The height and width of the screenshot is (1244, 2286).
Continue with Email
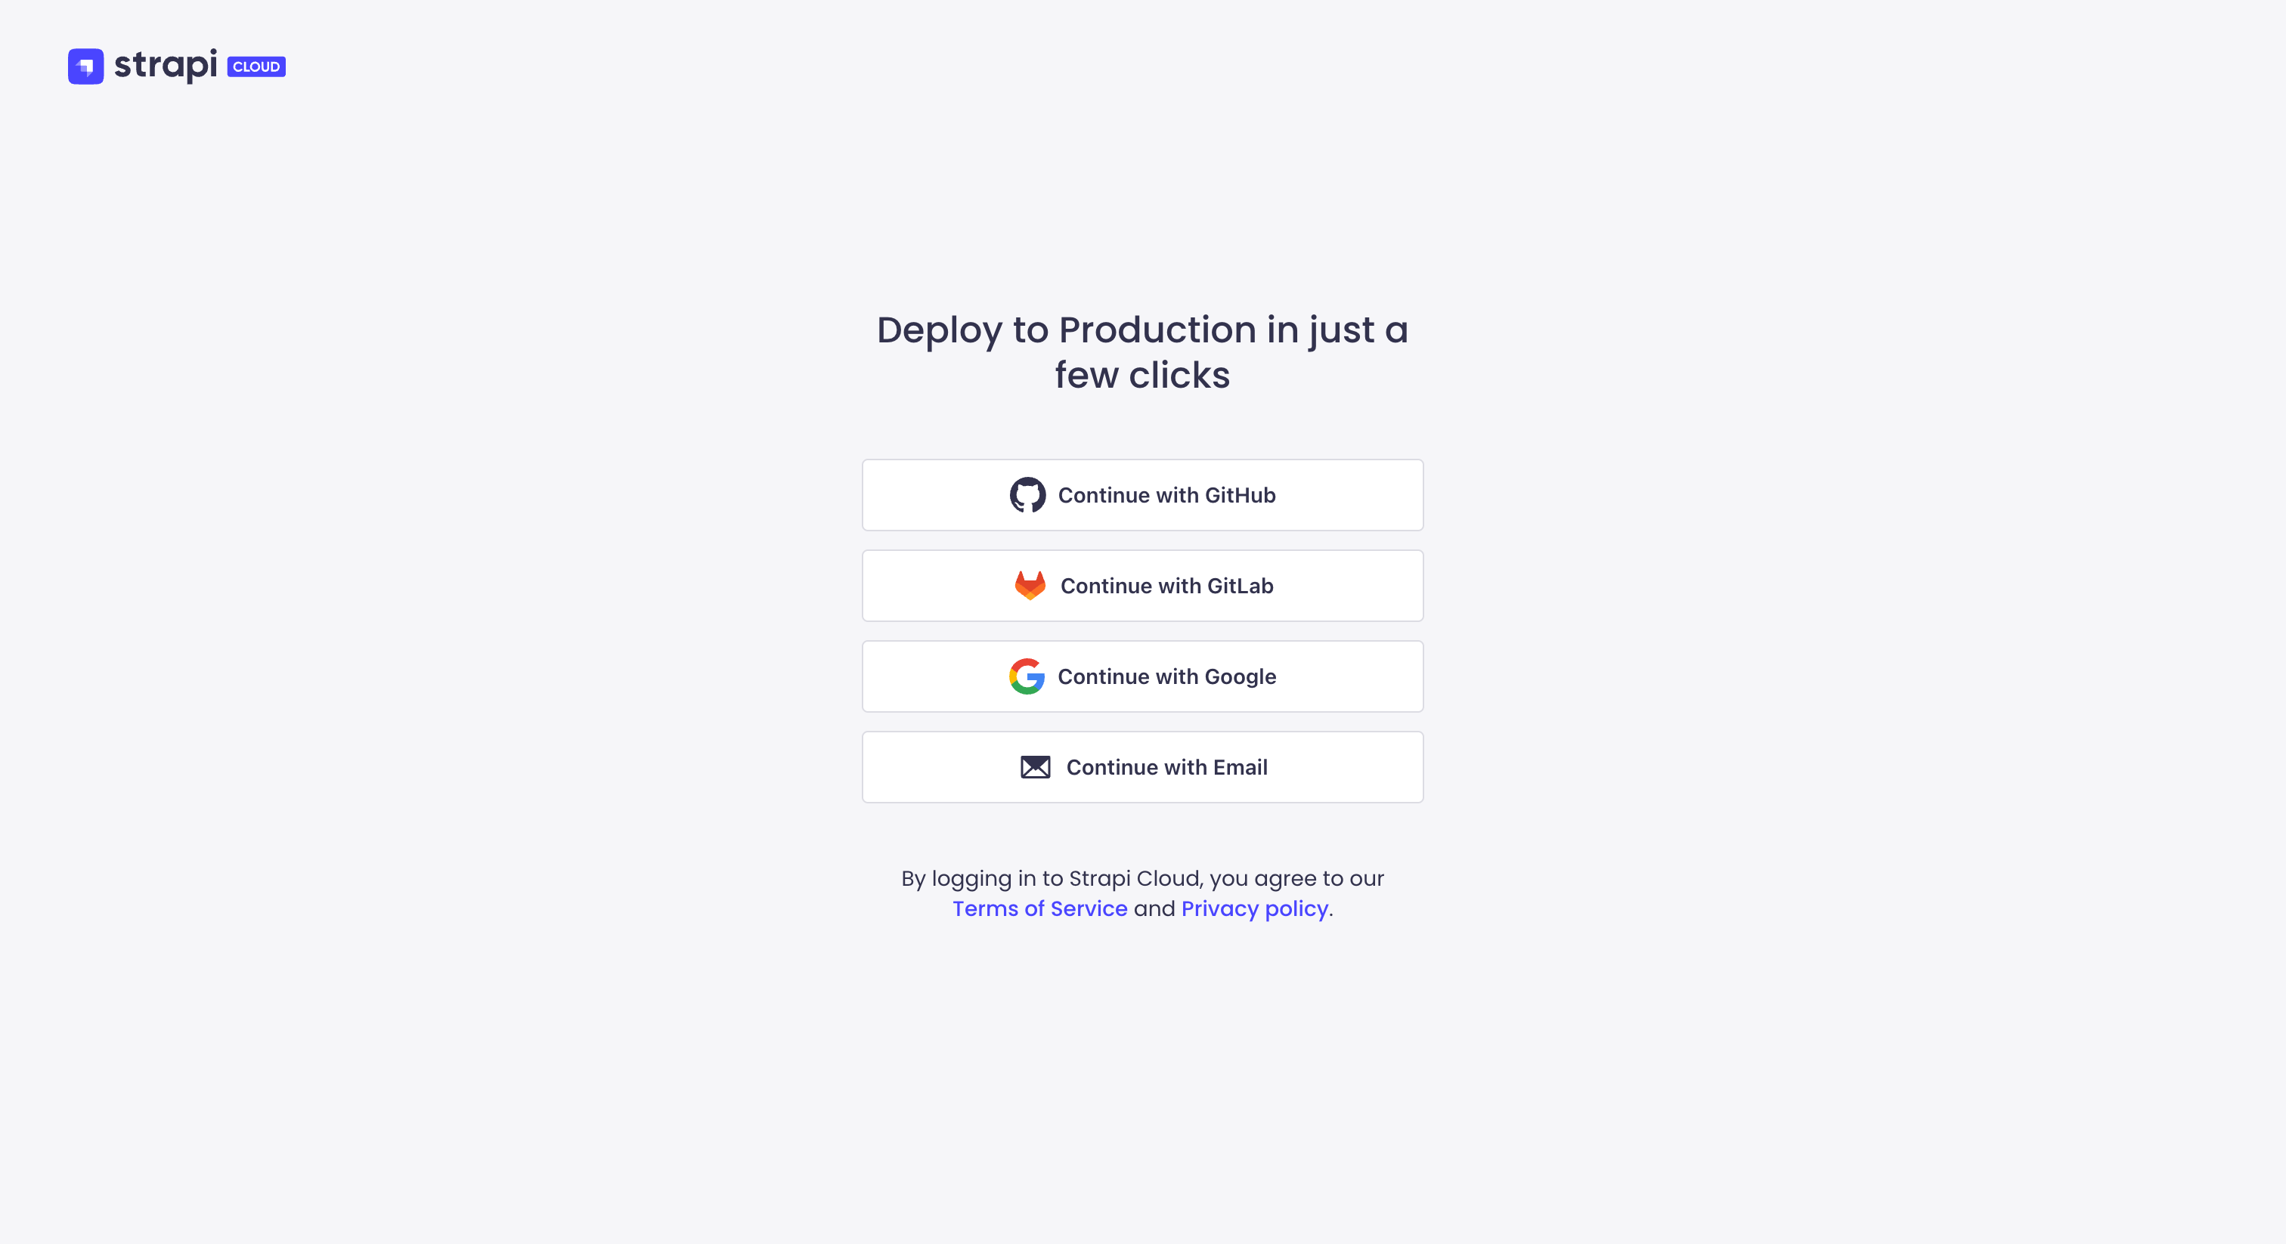(x=1142, y=766)
